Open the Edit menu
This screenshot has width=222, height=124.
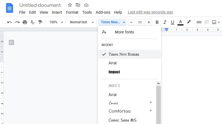point(32,12)
